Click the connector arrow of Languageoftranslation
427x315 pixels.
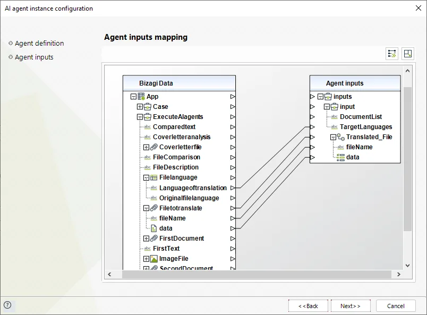[x=233, y=188]
